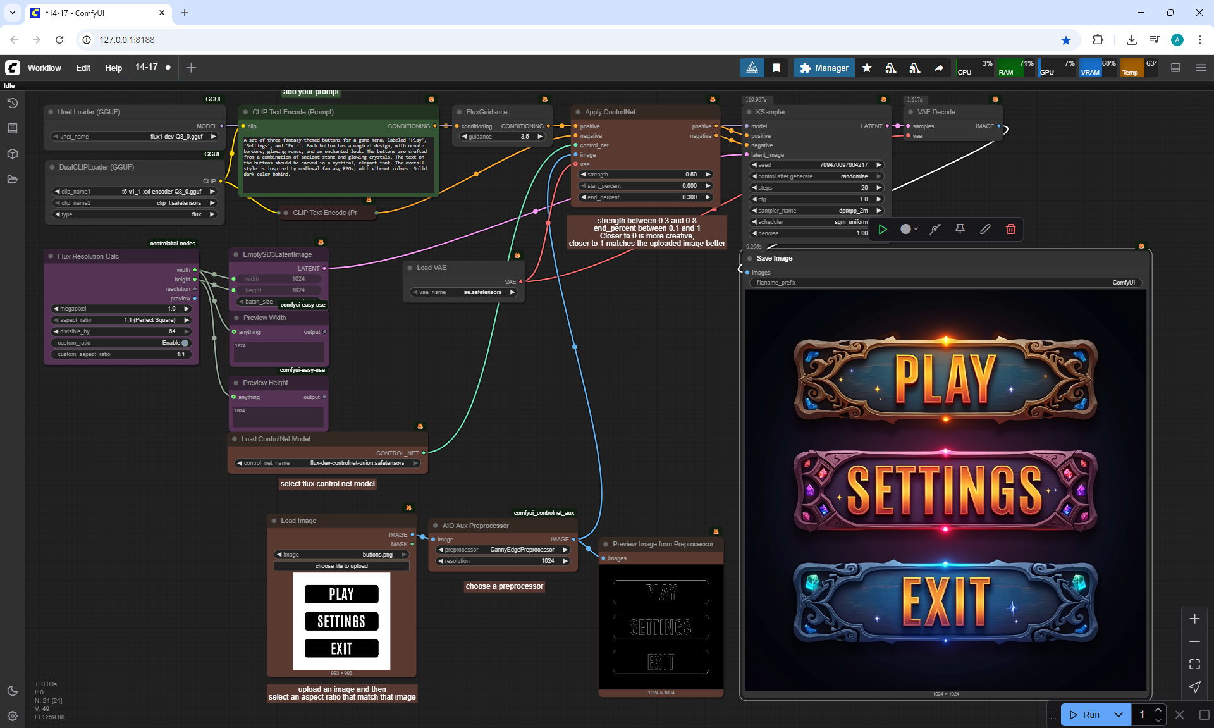
Task: Open the queue history sidebar icon
Action: point(13,103)
